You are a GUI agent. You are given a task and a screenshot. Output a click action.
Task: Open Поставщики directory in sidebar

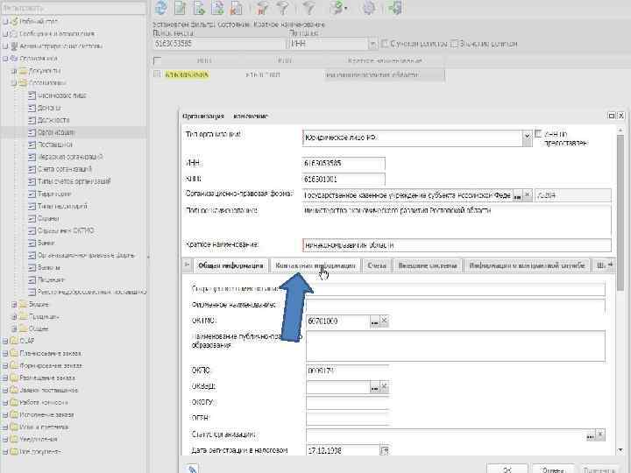point(54,145)
